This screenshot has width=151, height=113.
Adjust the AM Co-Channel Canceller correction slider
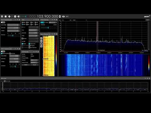pyautogui.click(x=15, y=67)
